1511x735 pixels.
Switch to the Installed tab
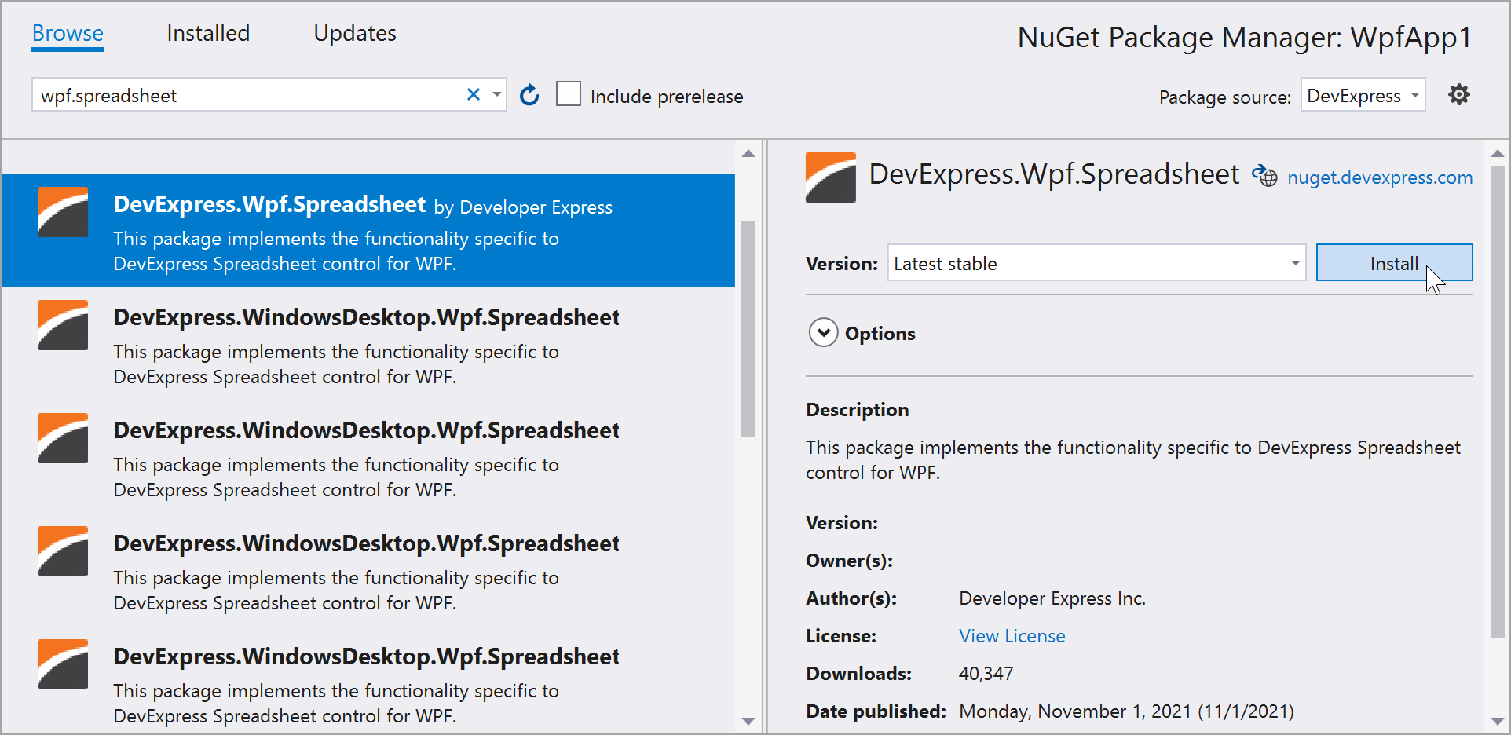(x=208, y=33)
